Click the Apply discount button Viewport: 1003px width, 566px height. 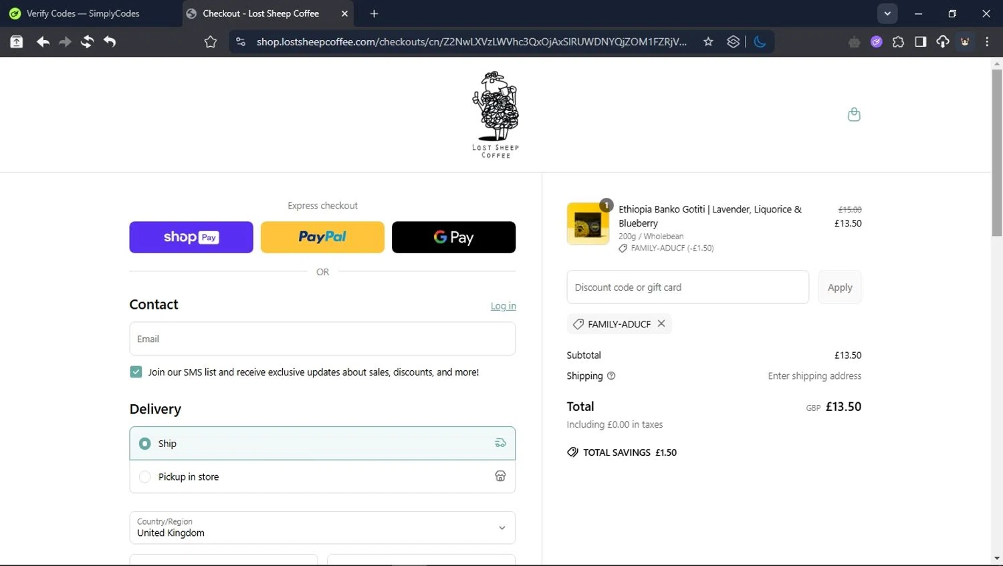[x=840, y=287]
